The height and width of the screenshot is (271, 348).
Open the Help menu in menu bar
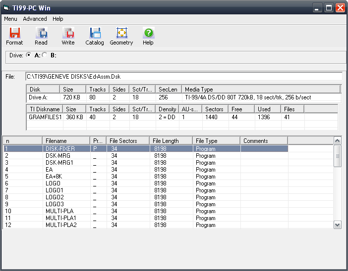pyautogui.click(x=58, y=19)
